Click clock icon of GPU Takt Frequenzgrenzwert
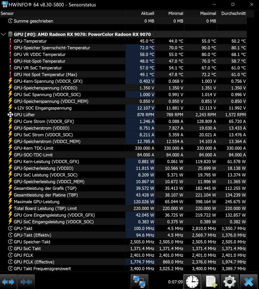Viewport: 259px width, 289px height. [10, 269]
